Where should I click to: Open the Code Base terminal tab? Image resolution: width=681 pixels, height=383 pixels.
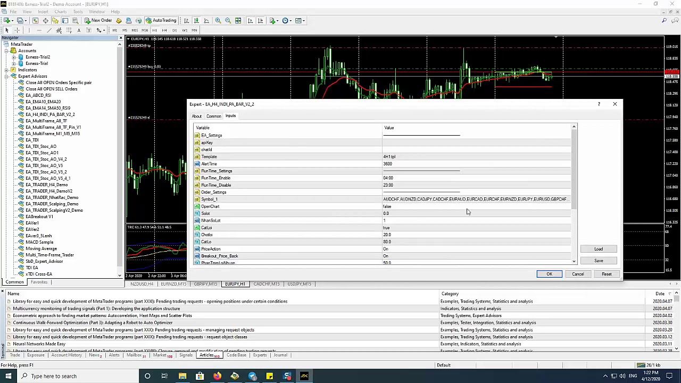click(236, 355)
